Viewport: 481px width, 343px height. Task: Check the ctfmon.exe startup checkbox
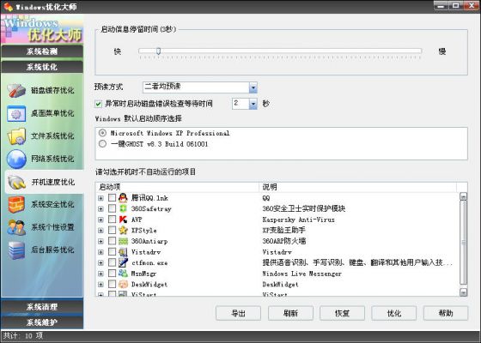[112, 262]
